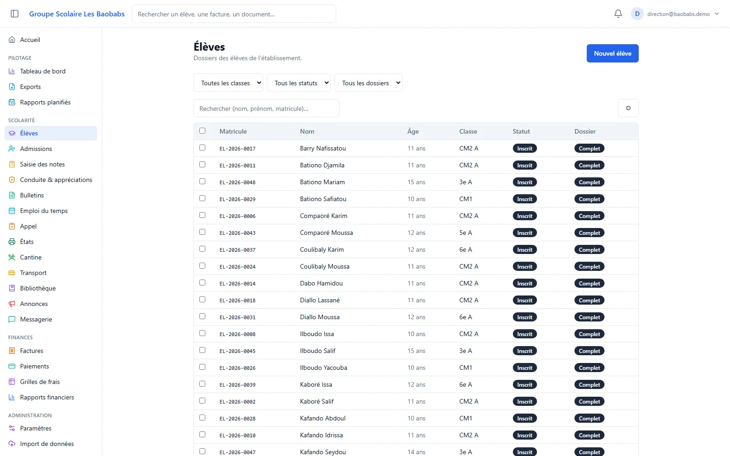The image size is (730, 456).
Task: Click the student name search field
Action: point(266,108)
